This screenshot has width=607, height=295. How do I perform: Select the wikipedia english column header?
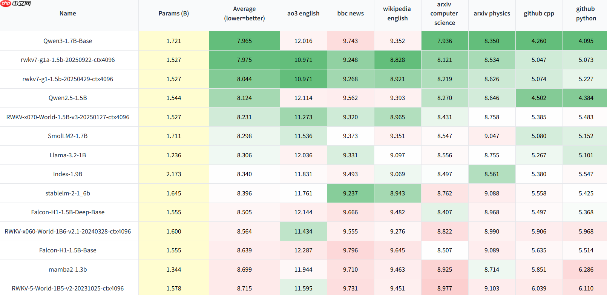(x=397, y=14)
